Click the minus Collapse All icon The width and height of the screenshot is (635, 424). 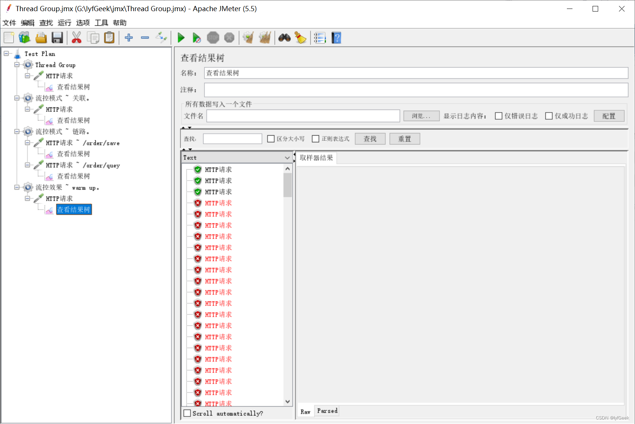145,38
